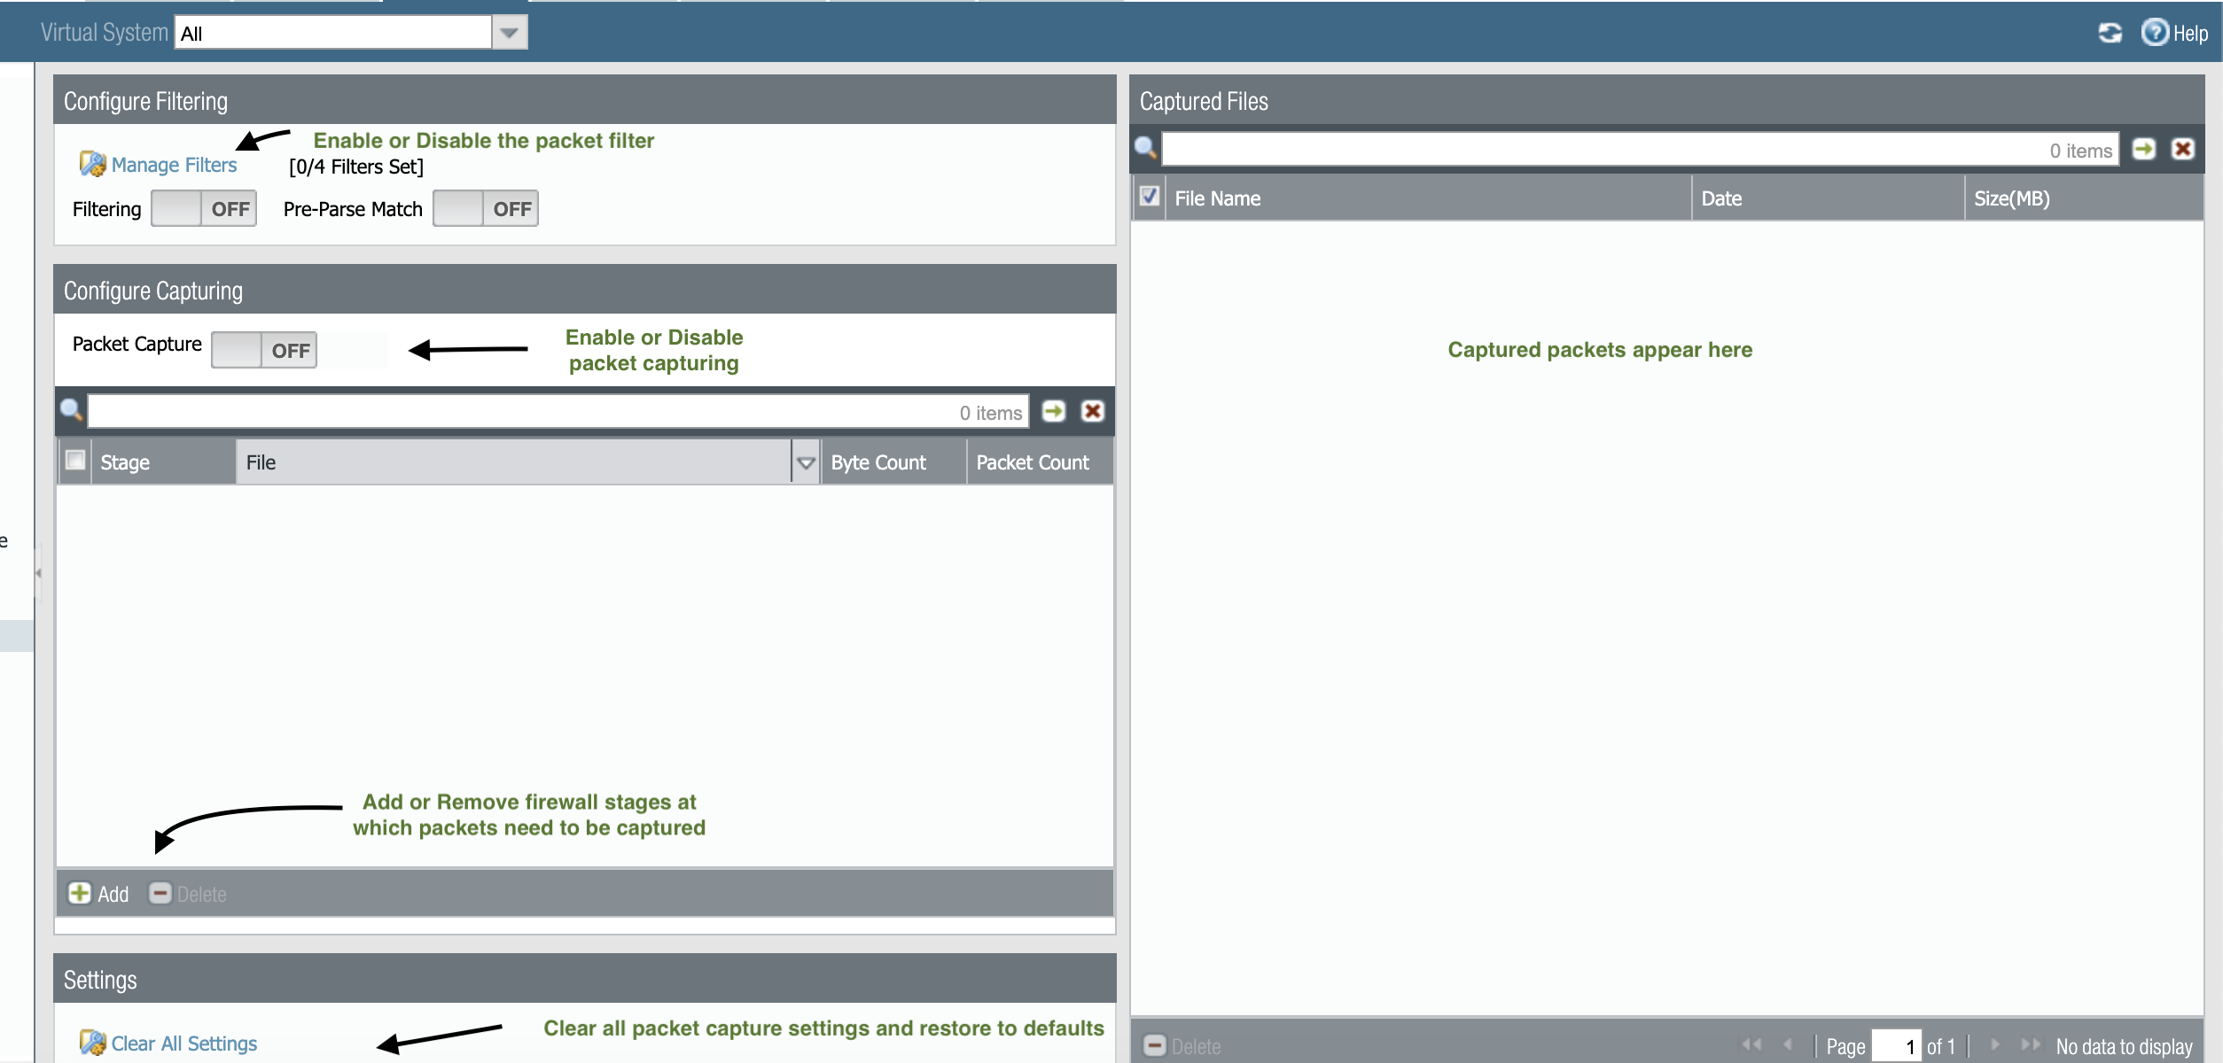Click the green apply-filter arrow in Captured Files
The width and height of the screenshot is (2223, 1063).
coord(2145,149)
